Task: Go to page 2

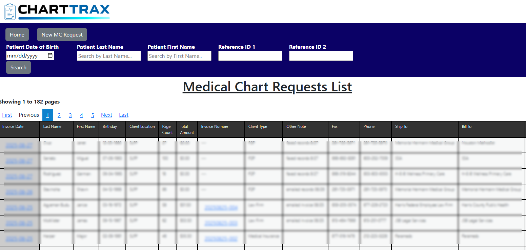Action: coord(59,115)
